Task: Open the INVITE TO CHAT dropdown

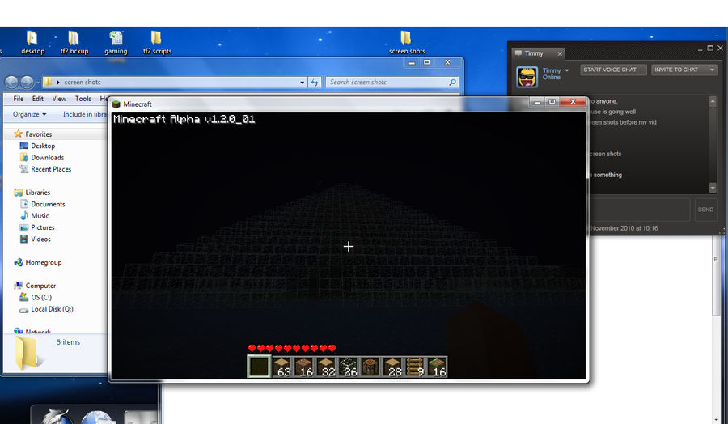Action: pyautogui.click(x=712, y=70)
